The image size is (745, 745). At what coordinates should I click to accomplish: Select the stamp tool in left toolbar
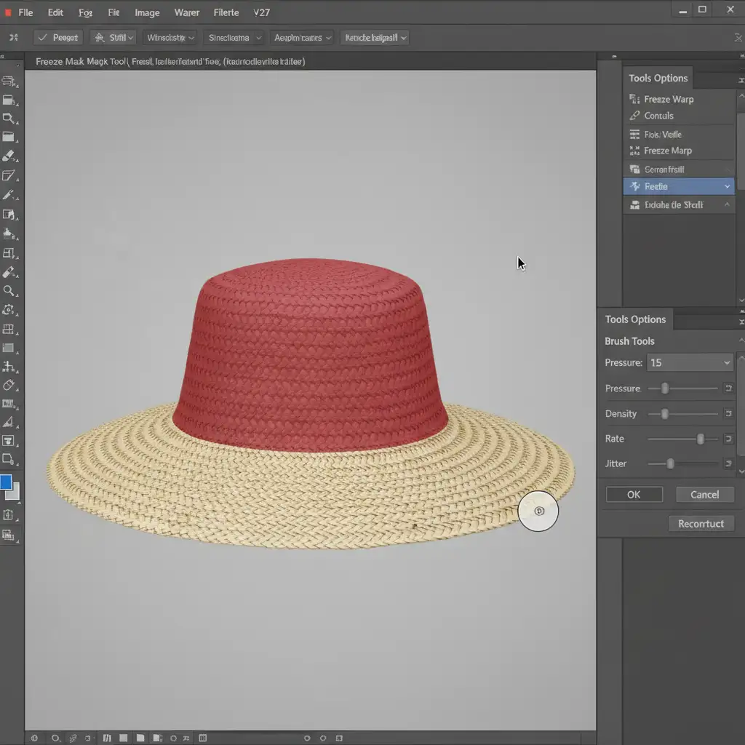(x=9, y=234)
